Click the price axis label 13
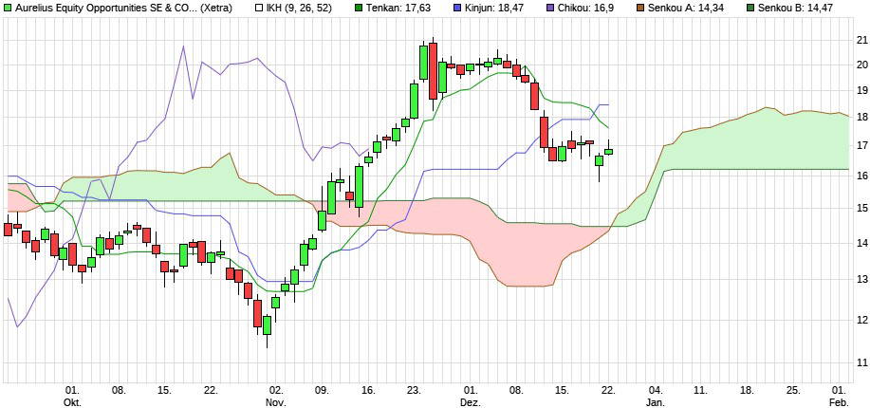 [x=862, y=279]
